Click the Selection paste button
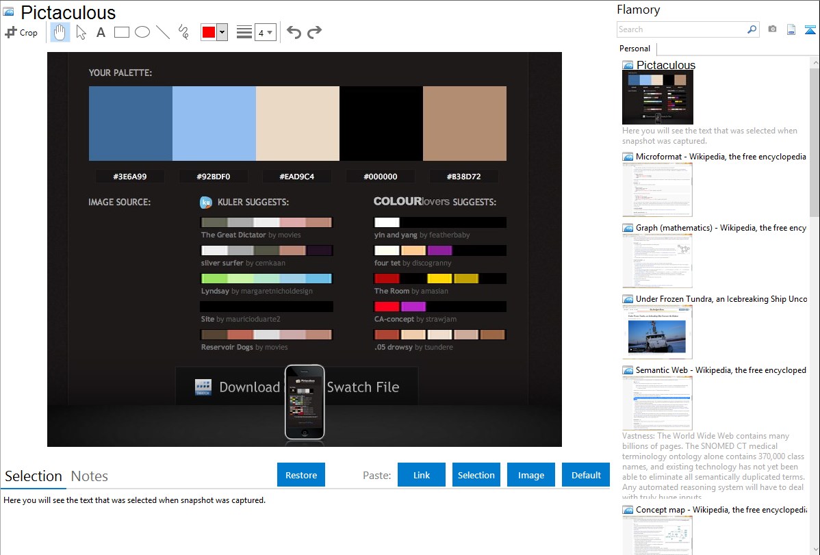The width and height of the screenshot is (820, 555). pos(476,475)
